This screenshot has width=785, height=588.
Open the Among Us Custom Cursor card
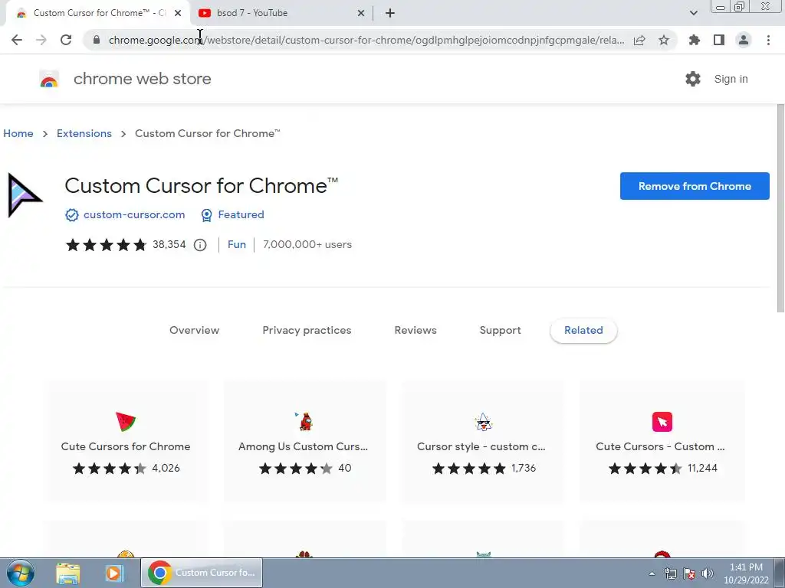304,441
